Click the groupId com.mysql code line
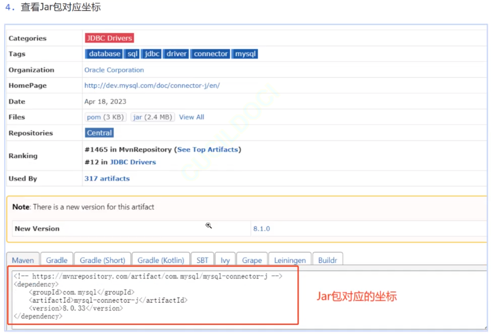The width and height of the screenshot is (491, 335). (82, 292)
